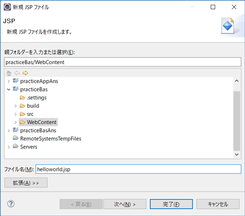This screenshot has height=216, width=245.
Task: Click the Home navigation icon above tree
Action: [x=9, y=73]
